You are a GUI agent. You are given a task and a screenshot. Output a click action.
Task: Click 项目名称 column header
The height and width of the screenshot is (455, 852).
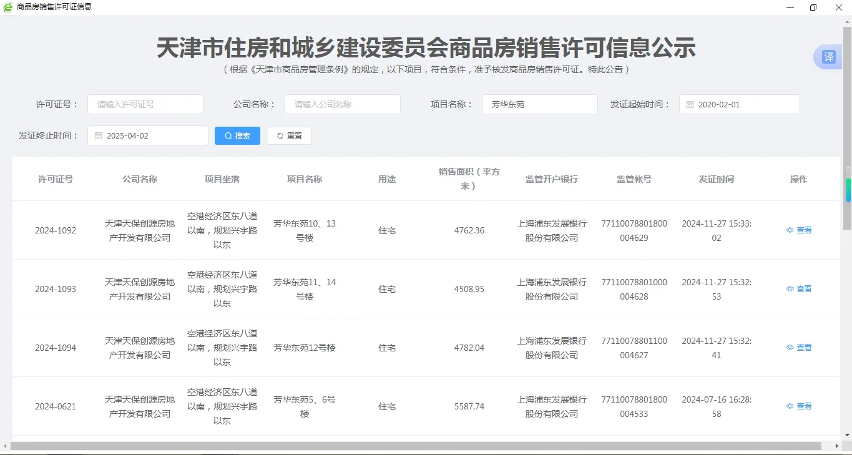coord(305,179)
